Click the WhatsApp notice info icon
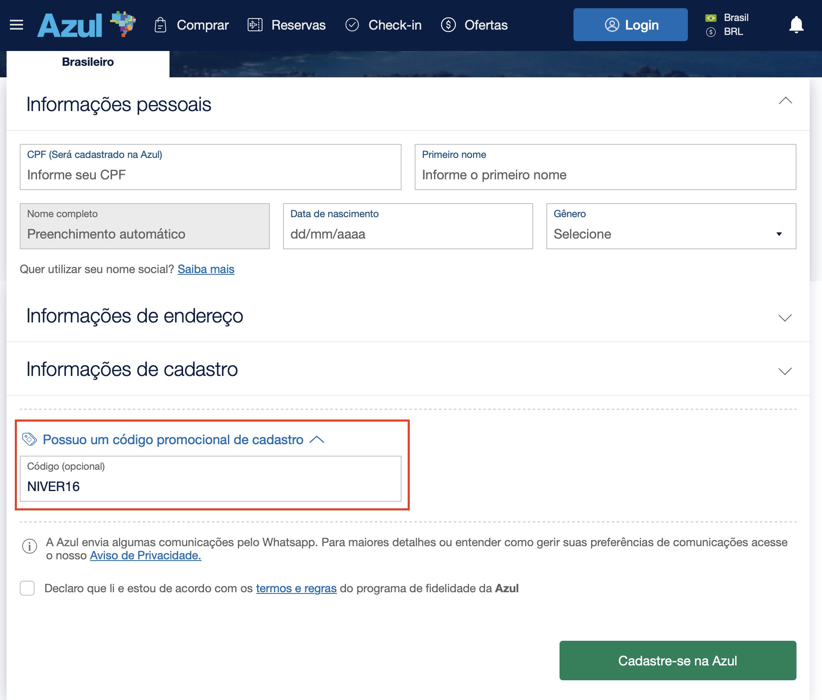The height and width of the screenshot is (700, 822). (30, 547)
